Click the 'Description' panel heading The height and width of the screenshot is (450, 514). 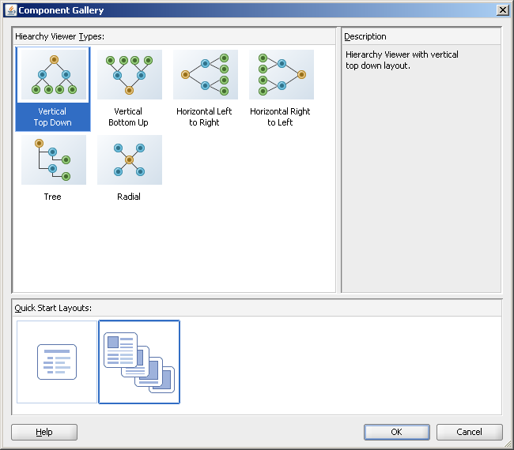click(365, 36)
